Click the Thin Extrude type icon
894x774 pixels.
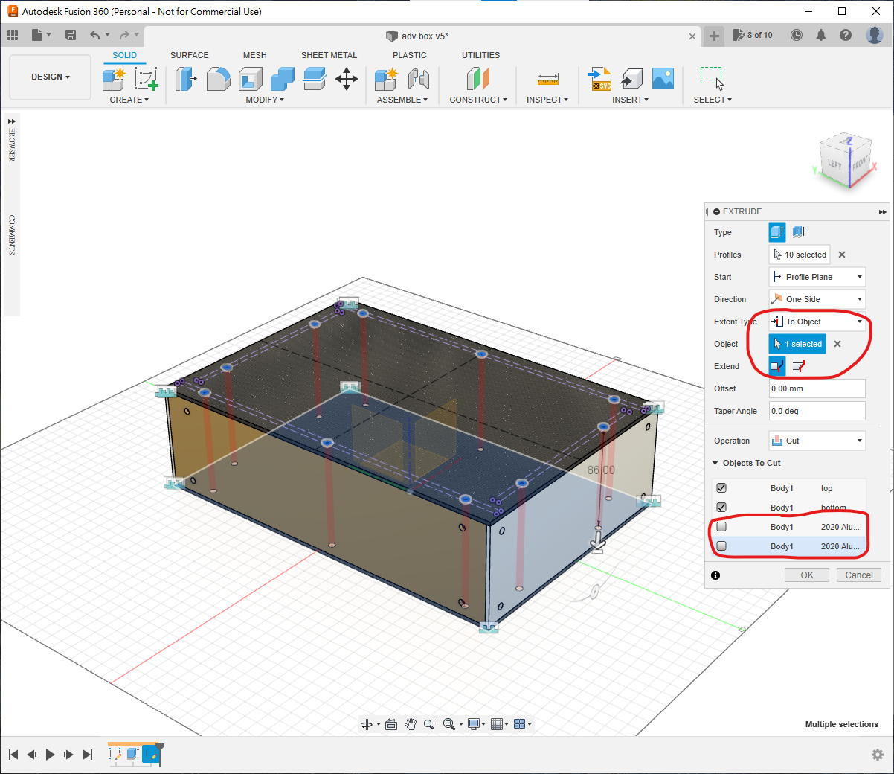799,232
